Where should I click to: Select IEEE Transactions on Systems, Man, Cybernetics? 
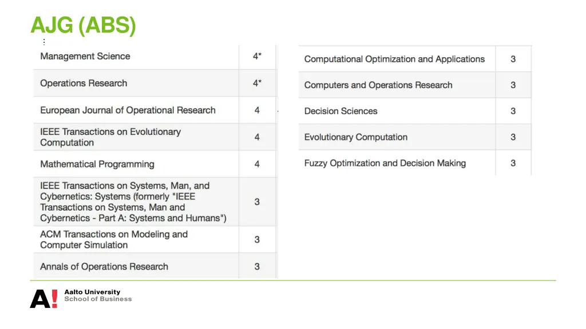[x=133, y=202]
